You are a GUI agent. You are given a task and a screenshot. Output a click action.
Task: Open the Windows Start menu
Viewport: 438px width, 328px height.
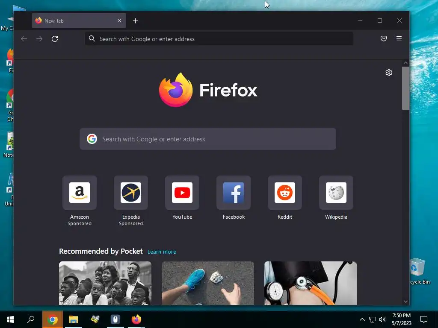click(10, 319)
